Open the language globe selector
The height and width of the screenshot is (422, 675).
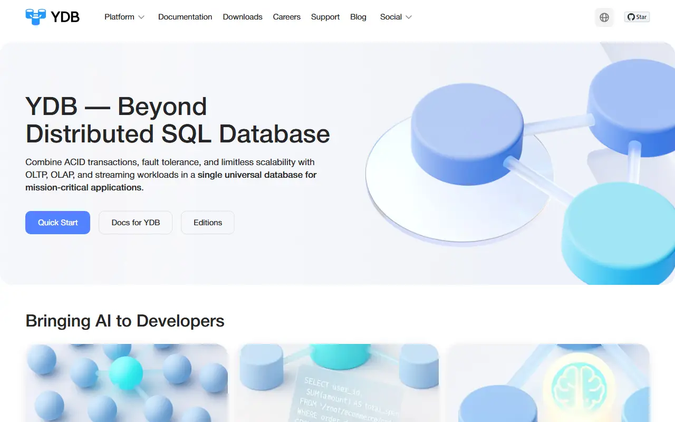pos(604,17)
